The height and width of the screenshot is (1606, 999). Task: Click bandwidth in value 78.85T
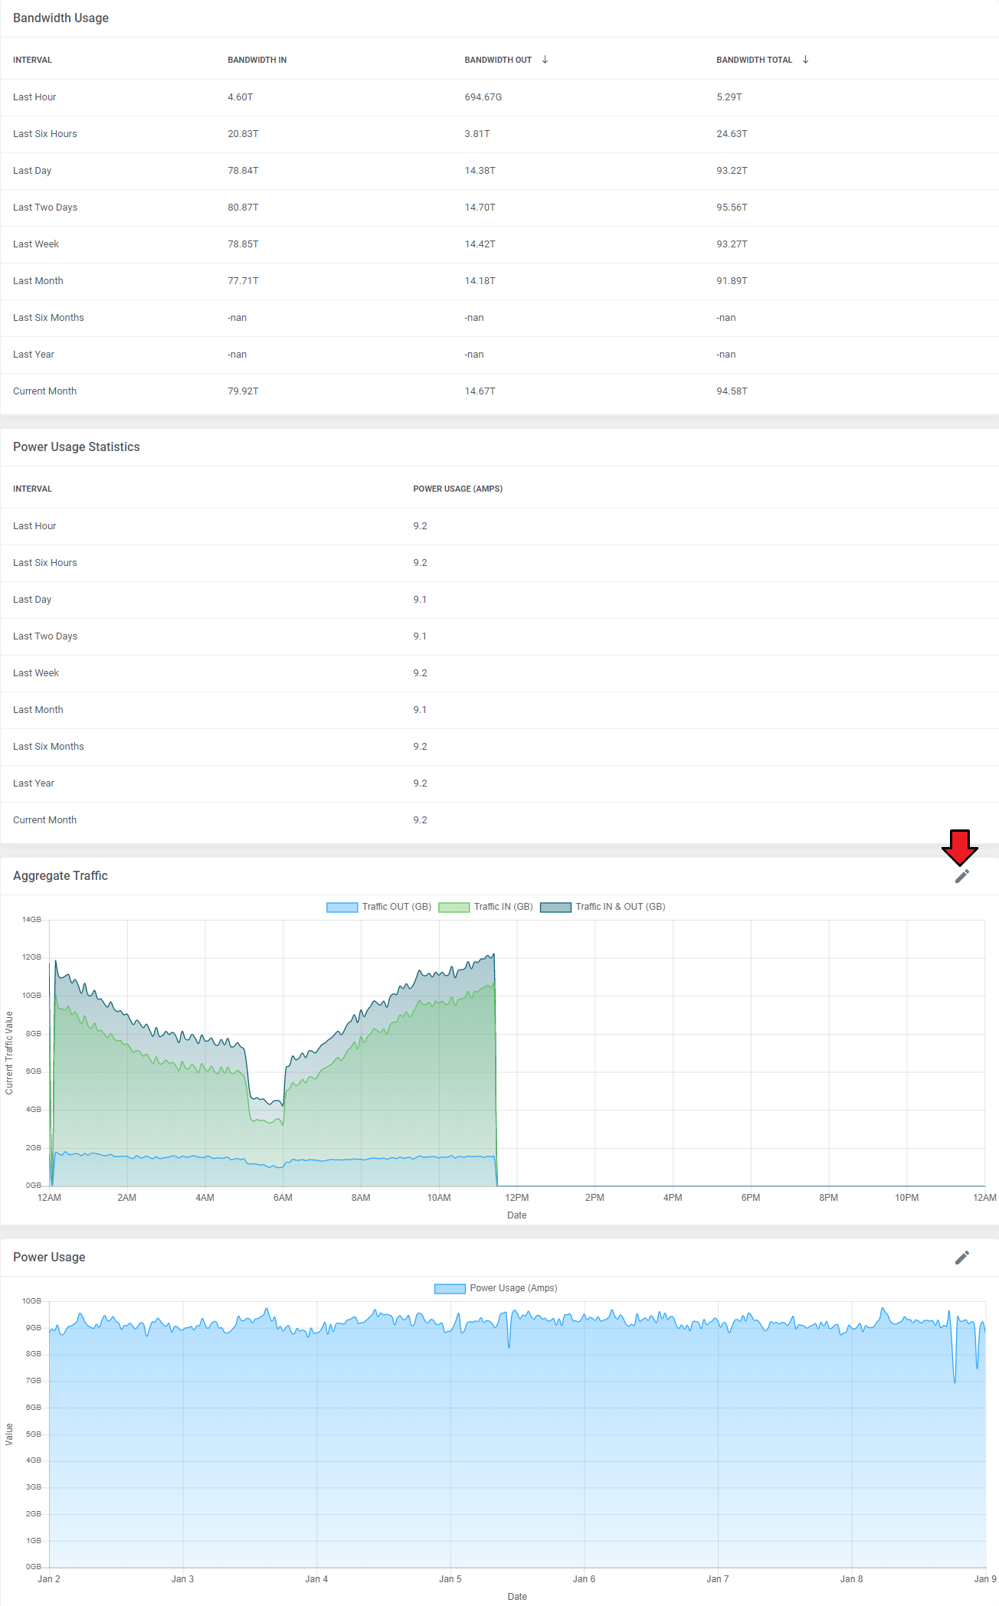point(243,244)
